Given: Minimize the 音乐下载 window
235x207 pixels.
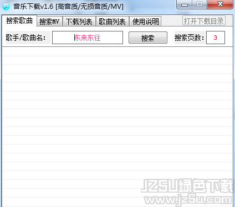Looking at the screenshot, I should coord(185,4).
